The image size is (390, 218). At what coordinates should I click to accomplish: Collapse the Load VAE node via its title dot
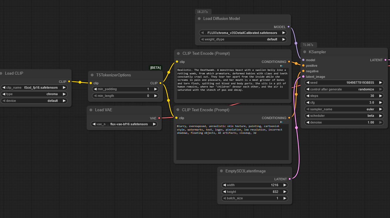click(x=91, y=110)
